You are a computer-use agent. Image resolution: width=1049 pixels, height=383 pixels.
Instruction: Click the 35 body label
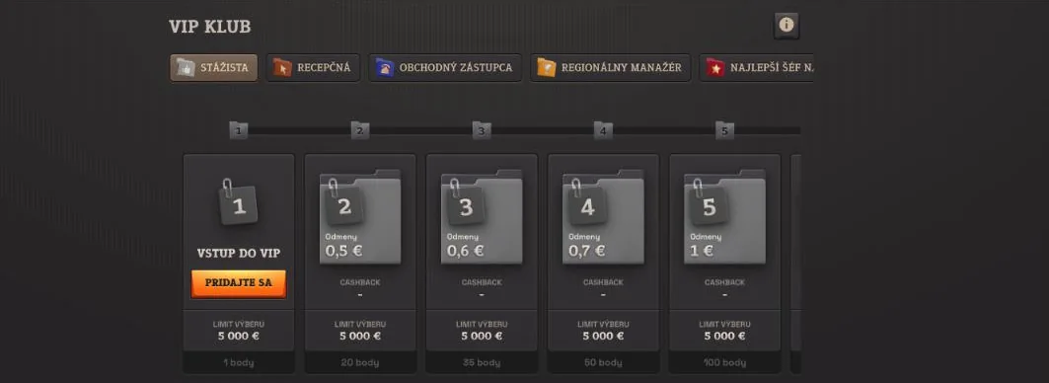click(x=482, y=362)
